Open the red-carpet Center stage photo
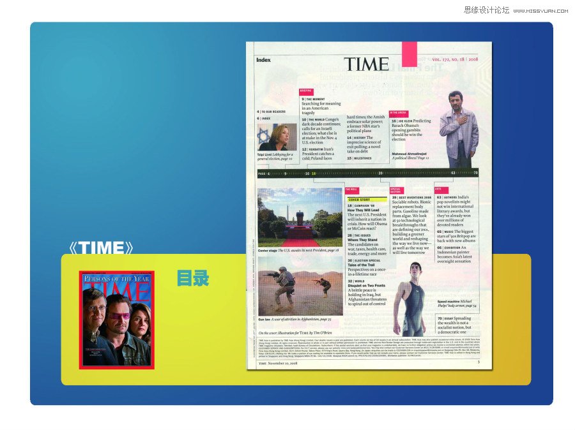Viewport: 575px width, 430px height. tap(300, 217)
